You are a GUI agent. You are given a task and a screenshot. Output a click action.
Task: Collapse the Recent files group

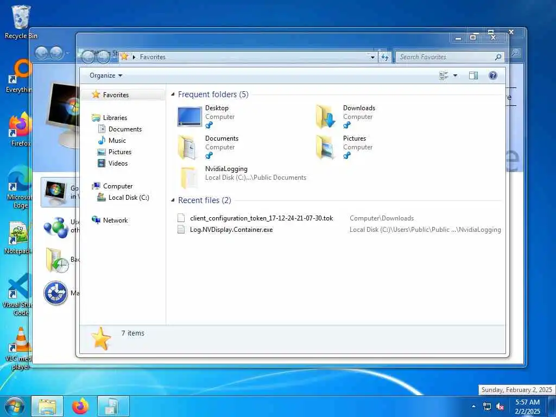tap(173, 200)
